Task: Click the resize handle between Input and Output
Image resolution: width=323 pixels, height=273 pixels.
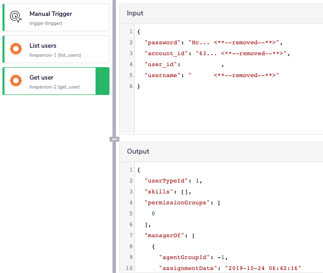Action: [114, 139]
